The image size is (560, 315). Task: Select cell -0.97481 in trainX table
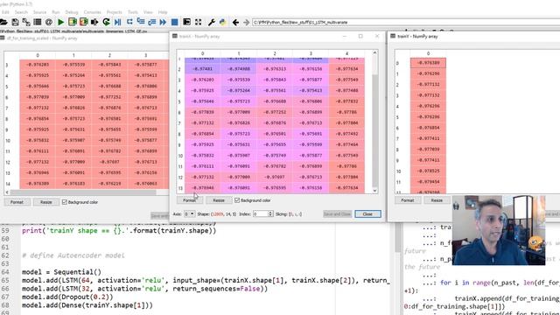[202, 69]
